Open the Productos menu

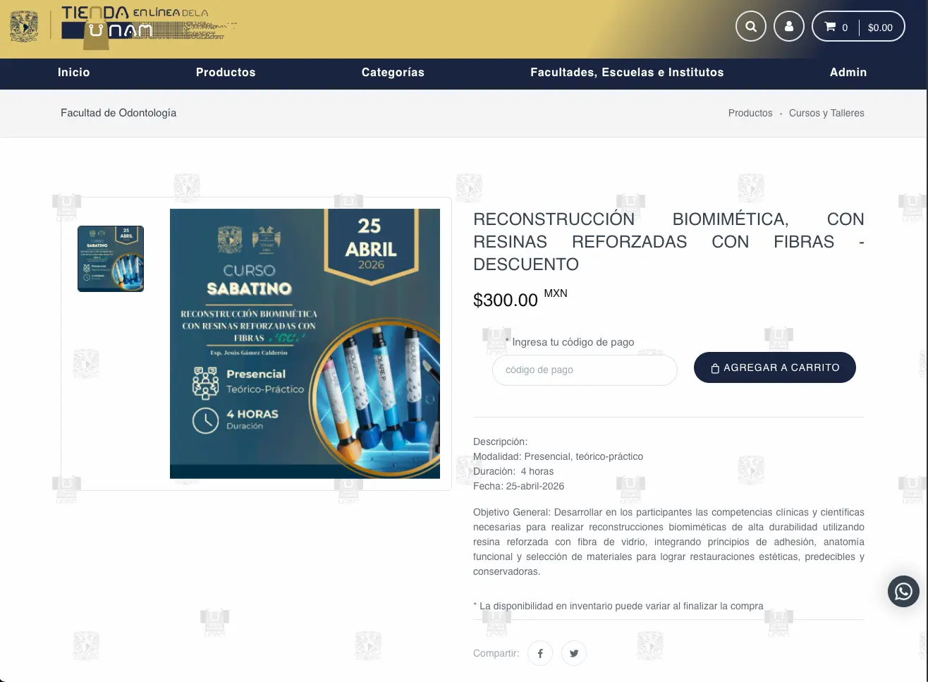tap(226, 73)
